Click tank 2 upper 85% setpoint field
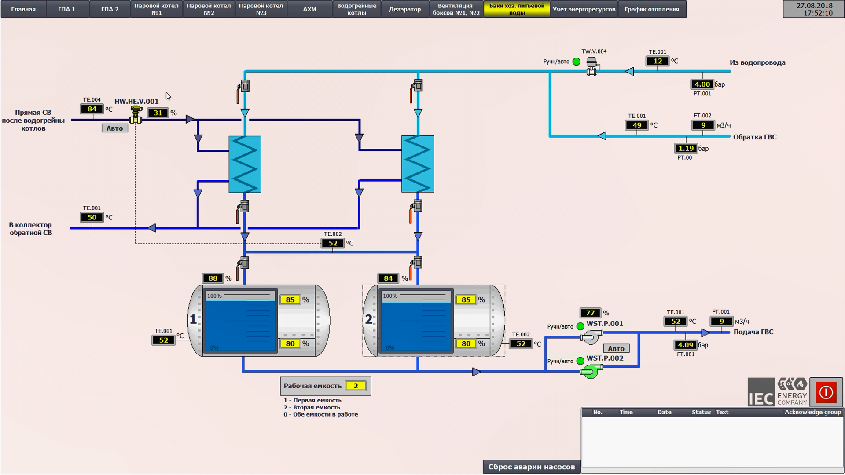 (466, 300)
